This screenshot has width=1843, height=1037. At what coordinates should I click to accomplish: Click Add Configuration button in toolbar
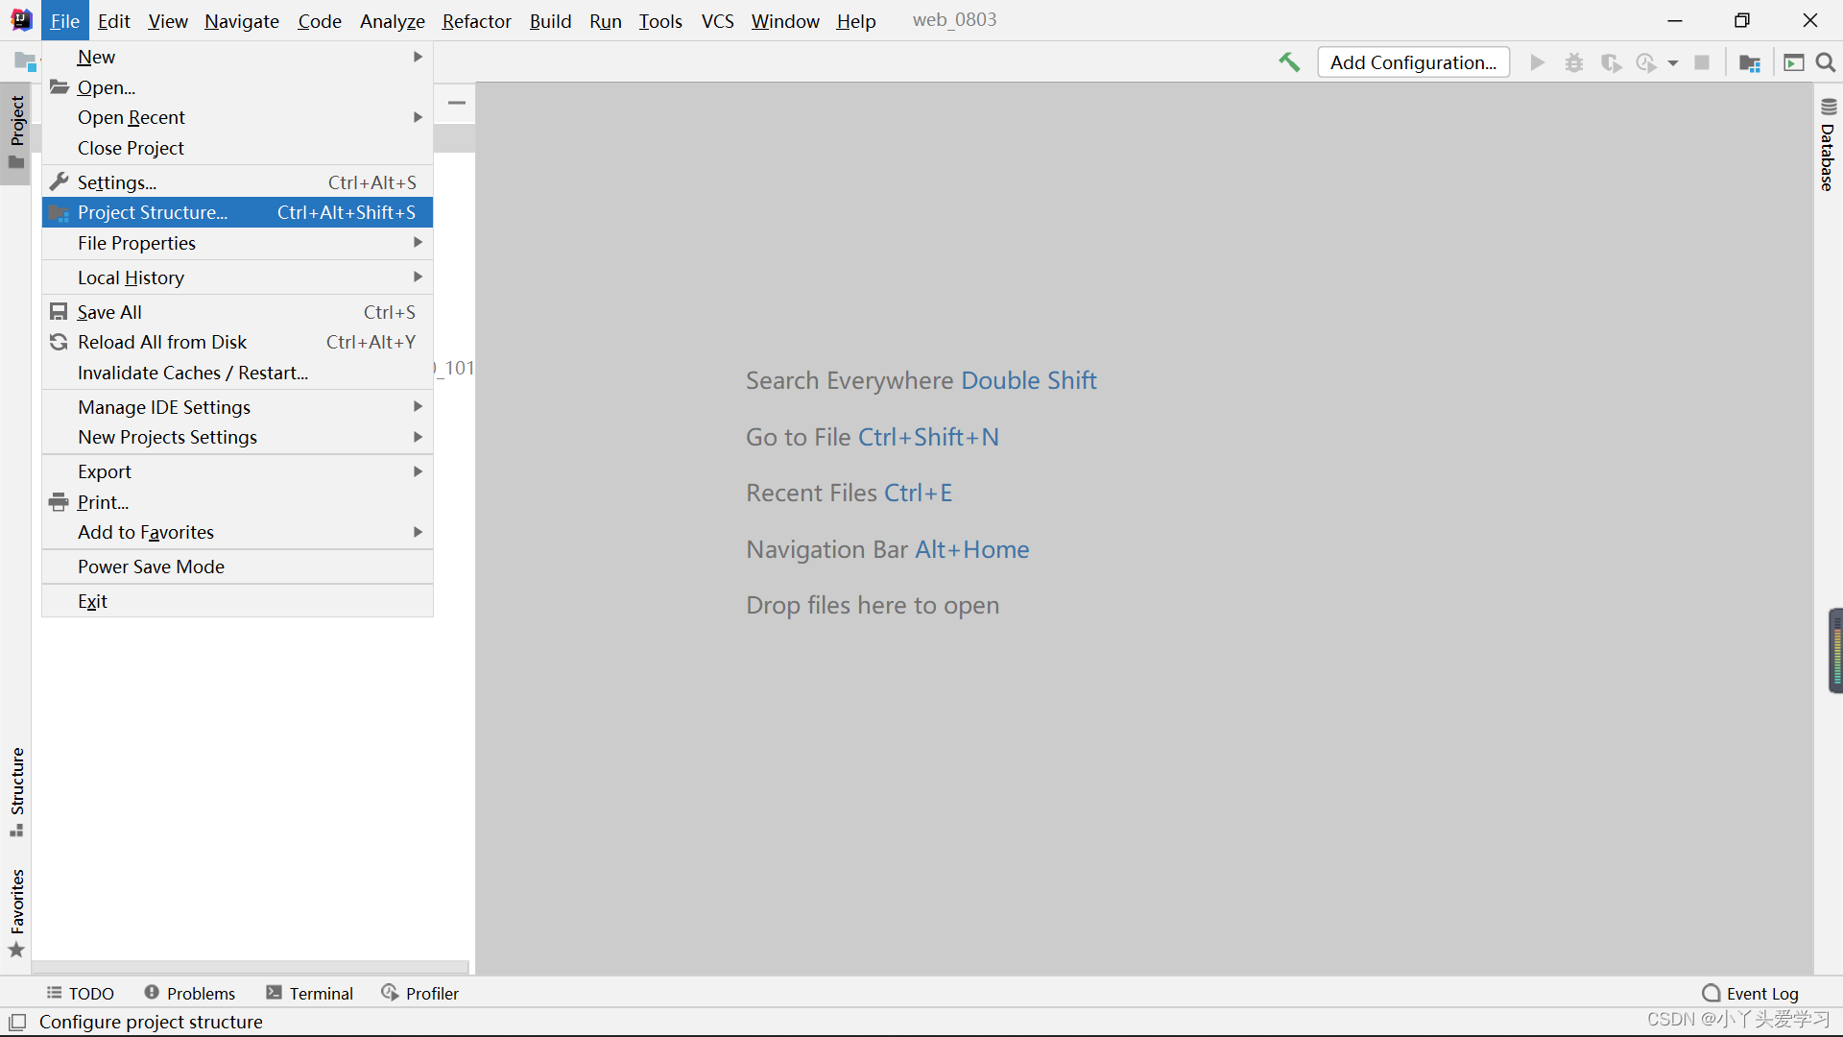pos(1414,60)
